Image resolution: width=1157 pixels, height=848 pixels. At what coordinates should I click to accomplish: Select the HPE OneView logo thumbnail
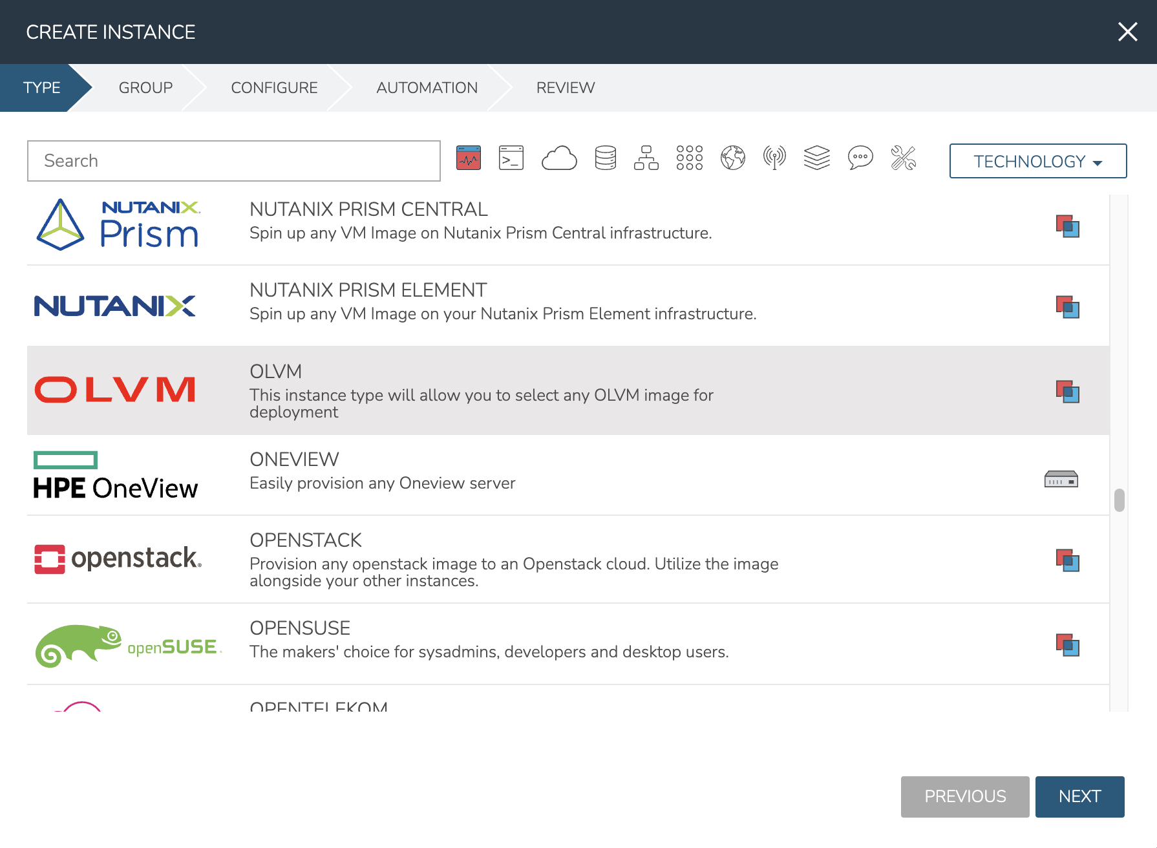pyautogui.click(x=116, y=476)
